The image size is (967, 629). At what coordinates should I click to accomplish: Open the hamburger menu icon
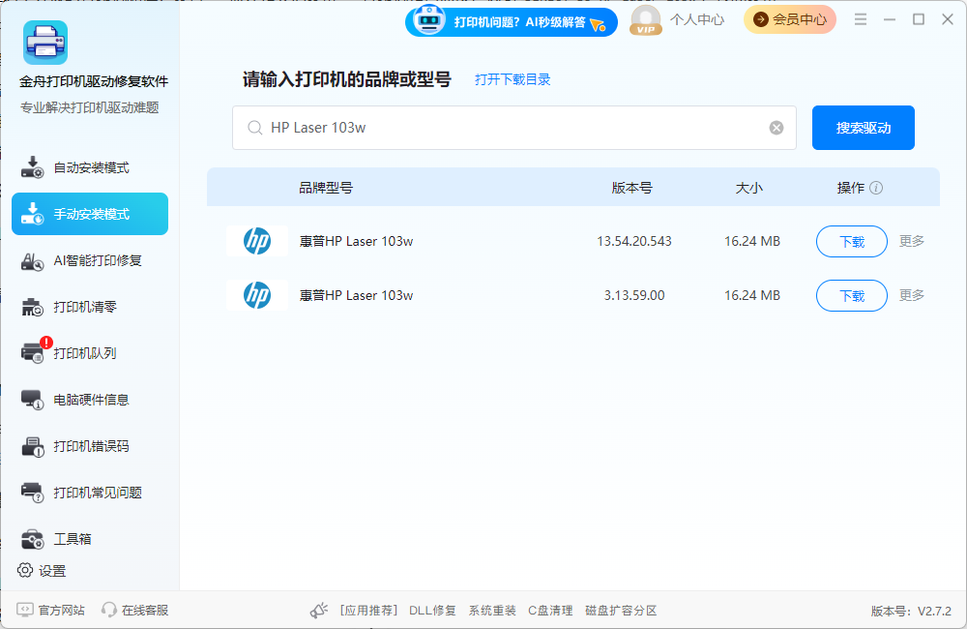861,19
